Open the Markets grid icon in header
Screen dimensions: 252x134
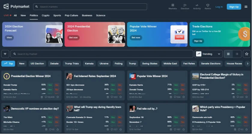172,6
